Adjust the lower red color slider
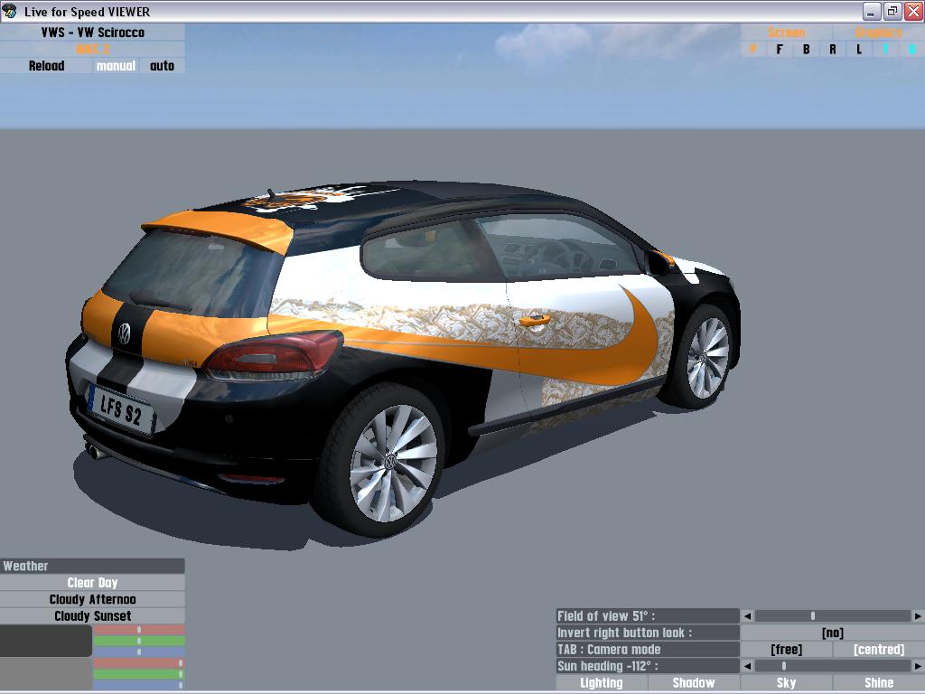 [139, 663]
